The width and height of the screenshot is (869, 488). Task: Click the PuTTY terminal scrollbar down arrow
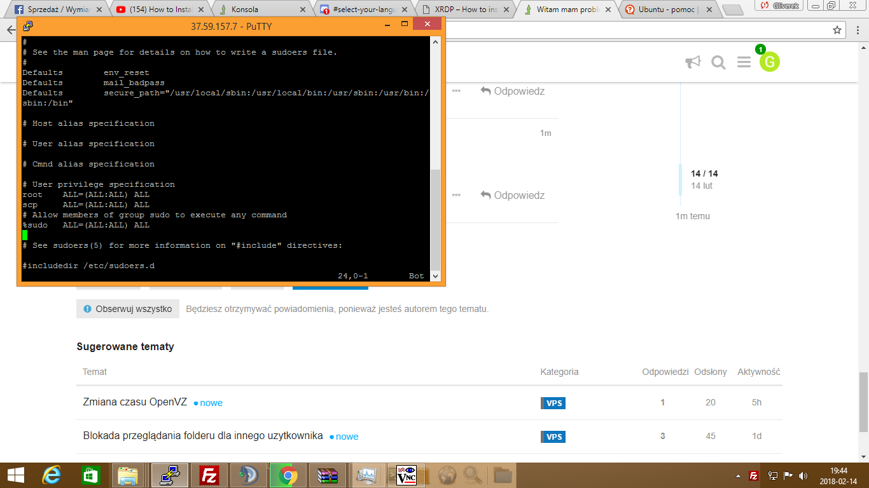(436, 276)
